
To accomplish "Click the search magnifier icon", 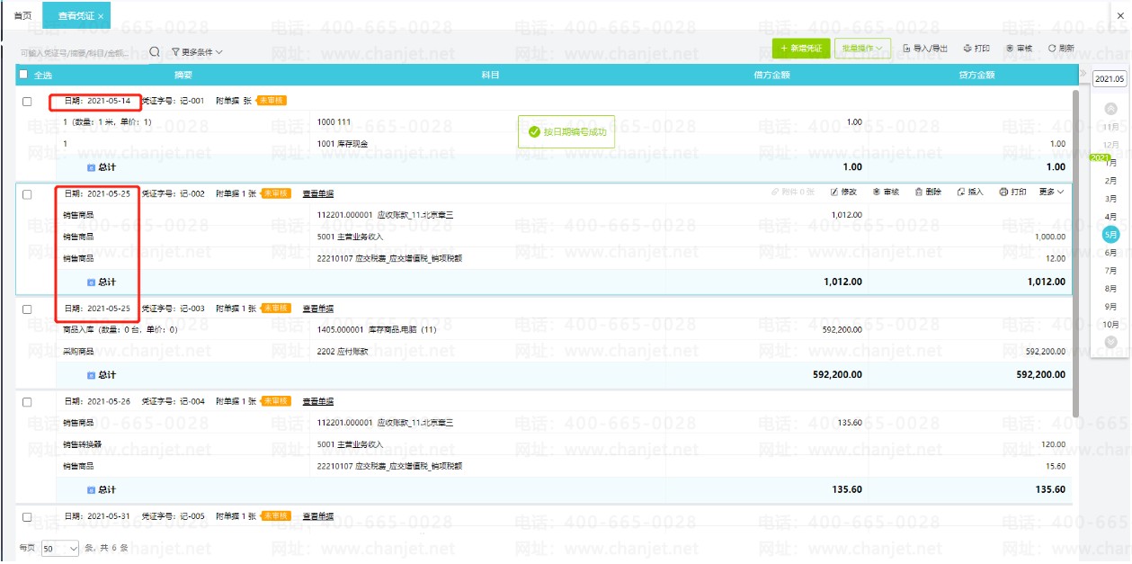I will tap(155, 52).
